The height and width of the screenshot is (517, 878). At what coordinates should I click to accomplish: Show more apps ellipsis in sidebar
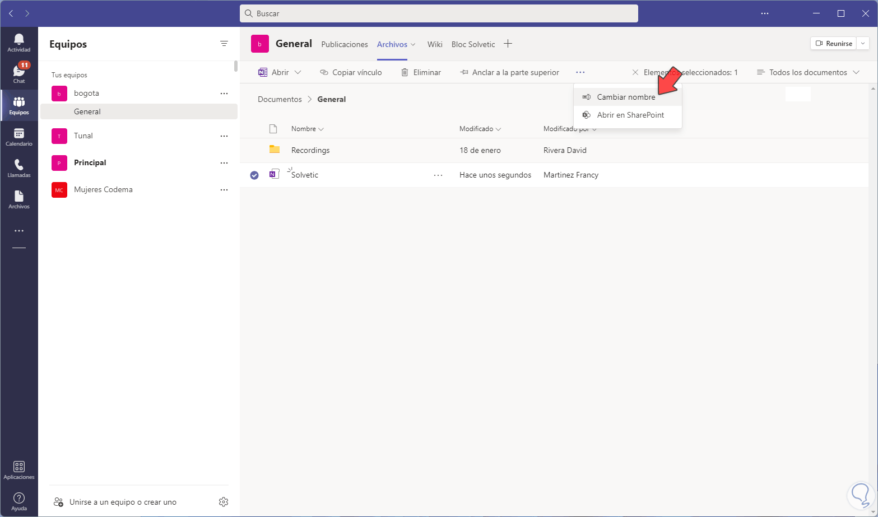coord(19,231)
